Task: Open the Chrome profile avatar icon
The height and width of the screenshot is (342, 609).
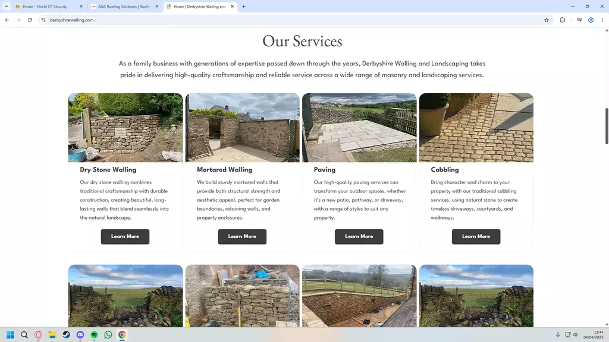Action: tap(591, 20)
